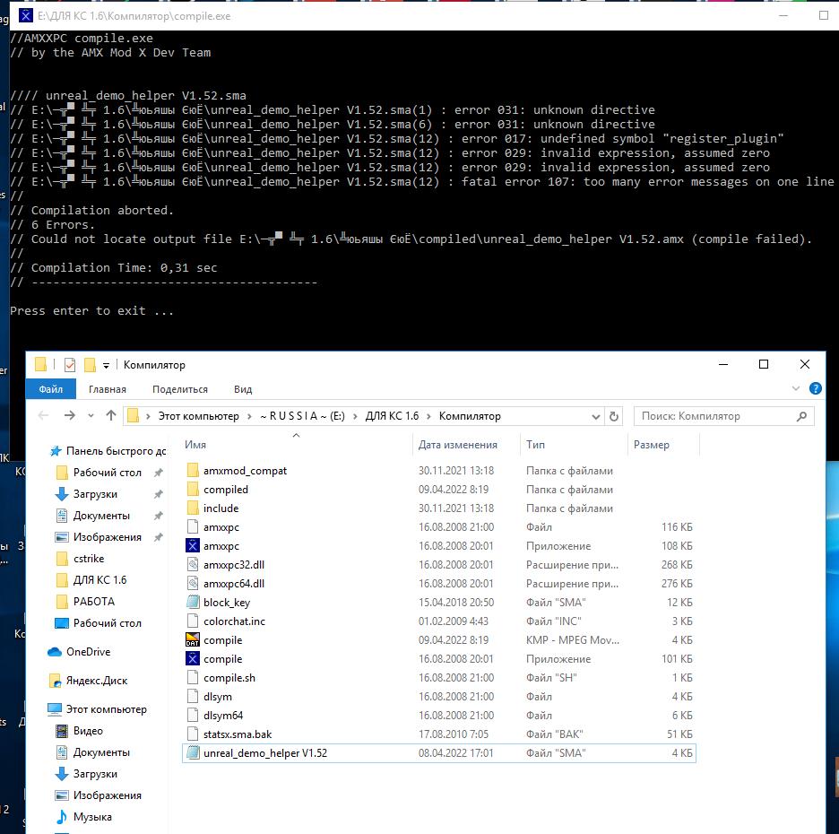The height and width of the screenshot is (834, 839).
Task: Open Музыка in the navigation pane
Action: (84, 816)
